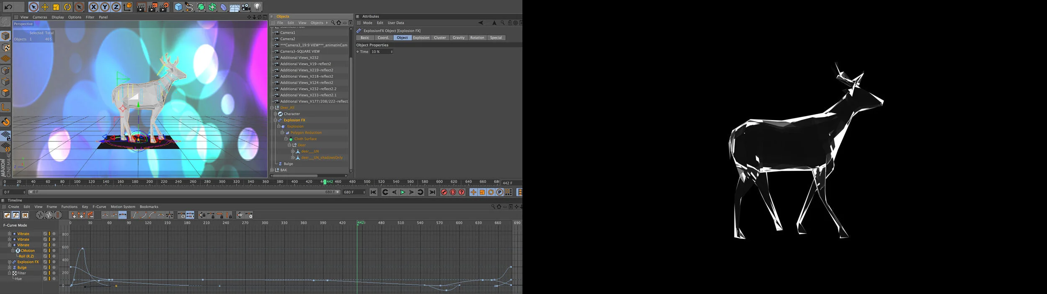1047x294 pixels.
Task: Toggle the Hue track gray status dot
Action: [x=54, y=279]
